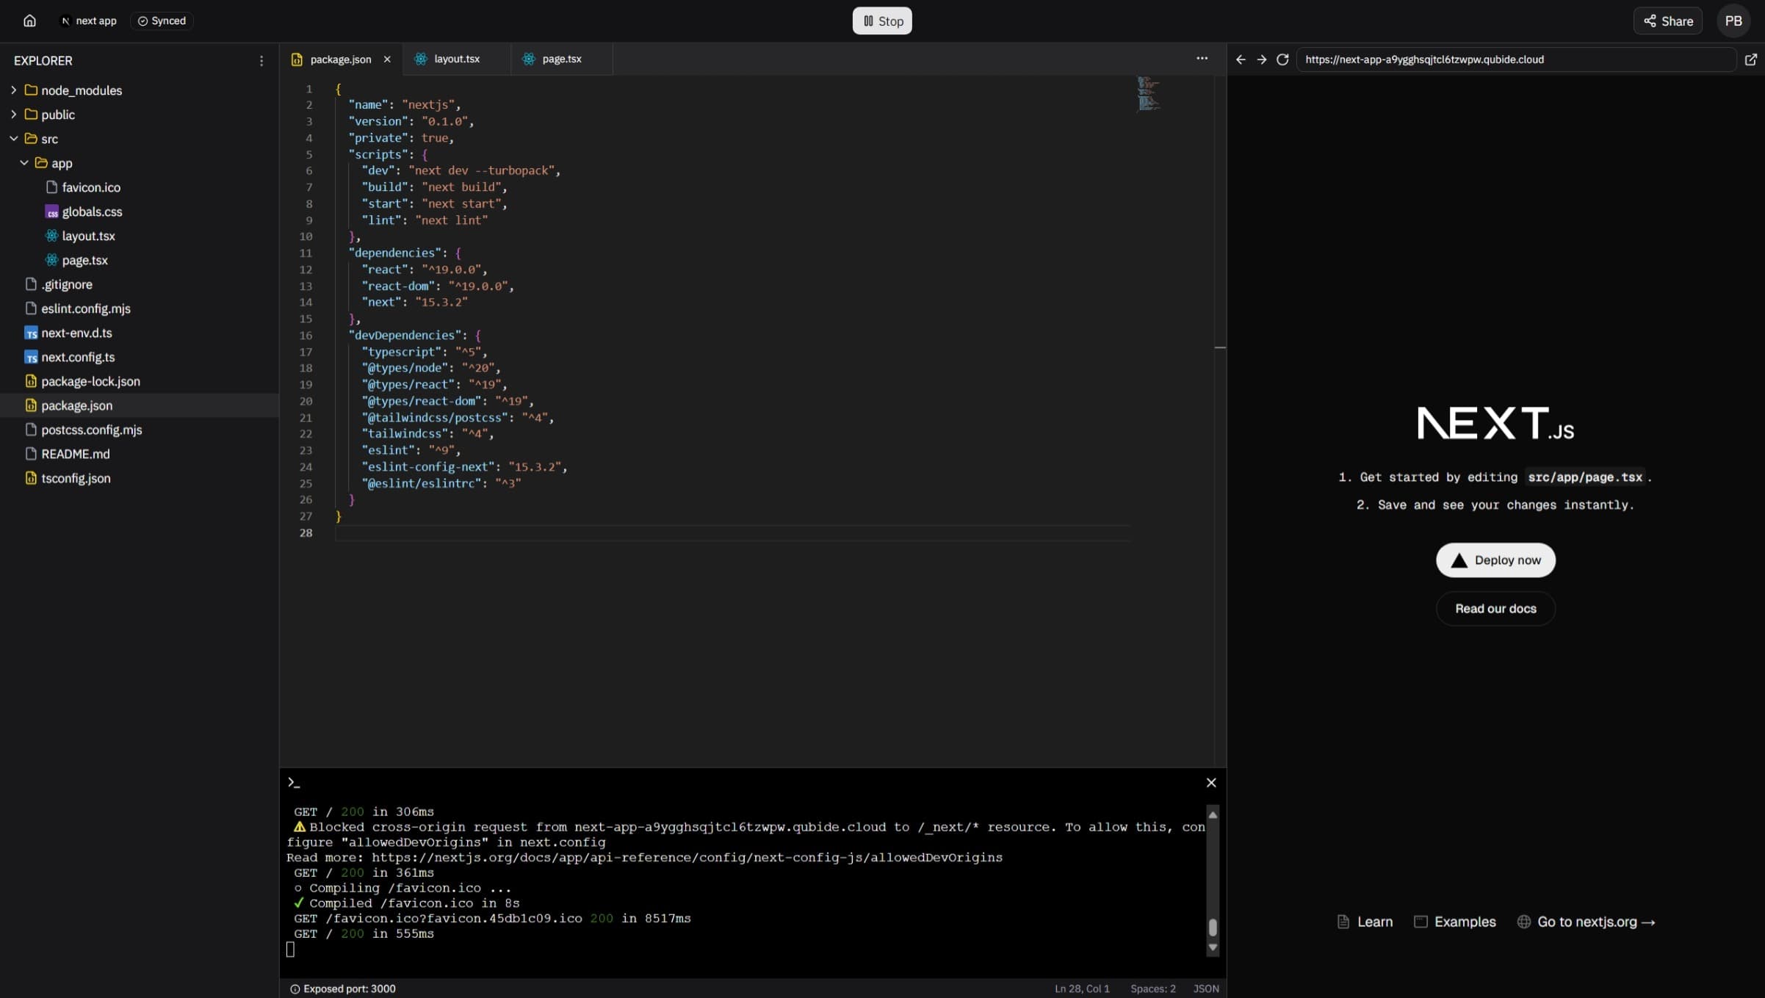Click the Synced status indicator
Screen dimensions: 1765x998
[x=161, y=21]
